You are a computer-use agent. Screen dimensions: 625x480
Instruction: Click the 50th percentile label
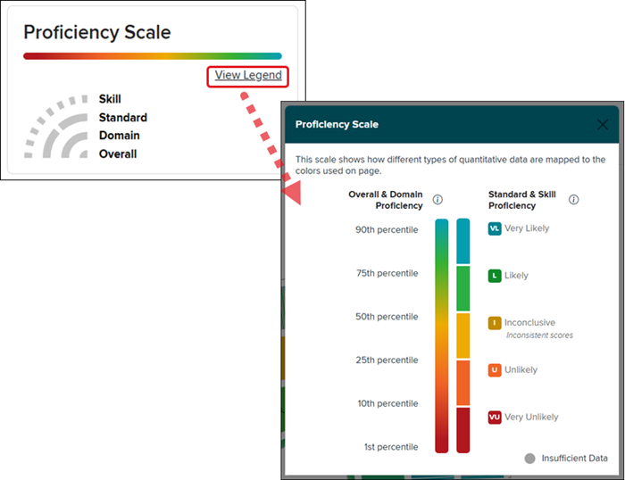pos(387,317)
